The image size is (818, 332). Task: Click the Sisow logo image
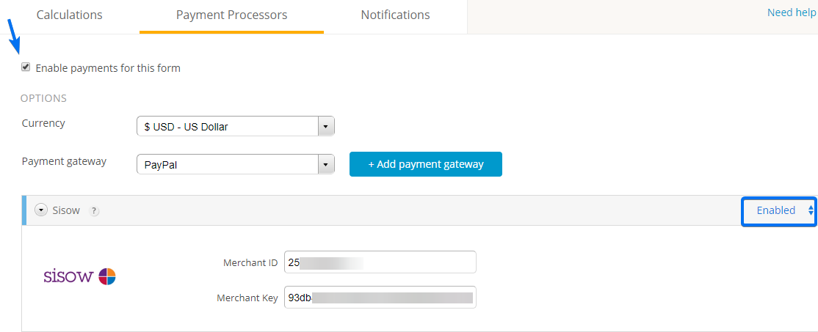coord(79,276)
